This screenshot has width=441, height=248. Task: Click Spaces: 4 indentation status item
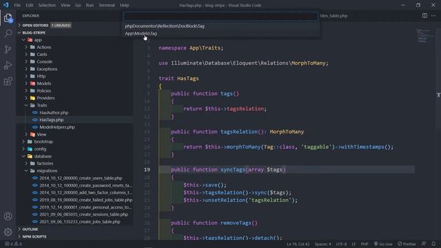click(322, 244)
